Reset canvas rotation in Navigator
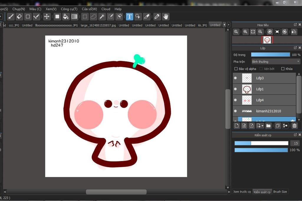 [277, 32]
